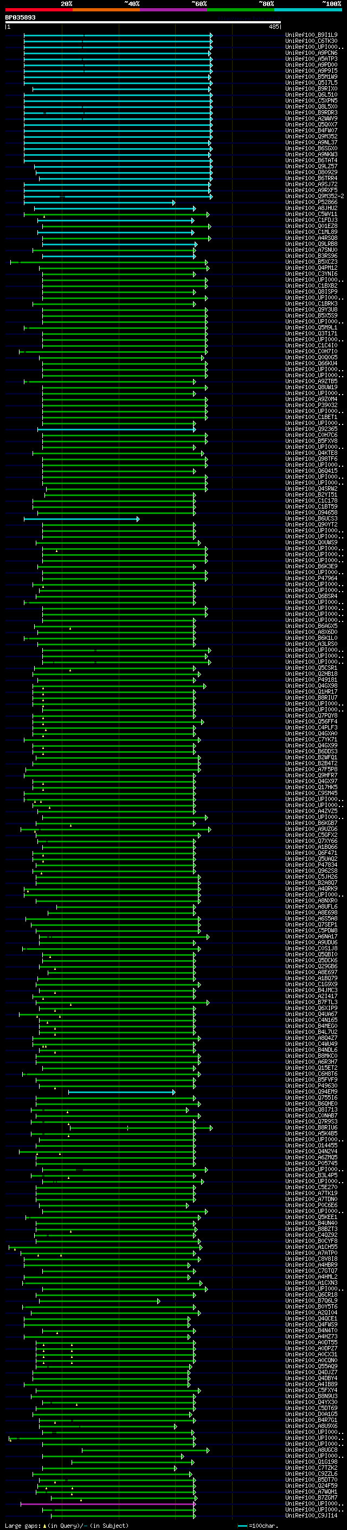
Task: Select hit UniRef100_P05745
Action: [x=311, y=1164]
